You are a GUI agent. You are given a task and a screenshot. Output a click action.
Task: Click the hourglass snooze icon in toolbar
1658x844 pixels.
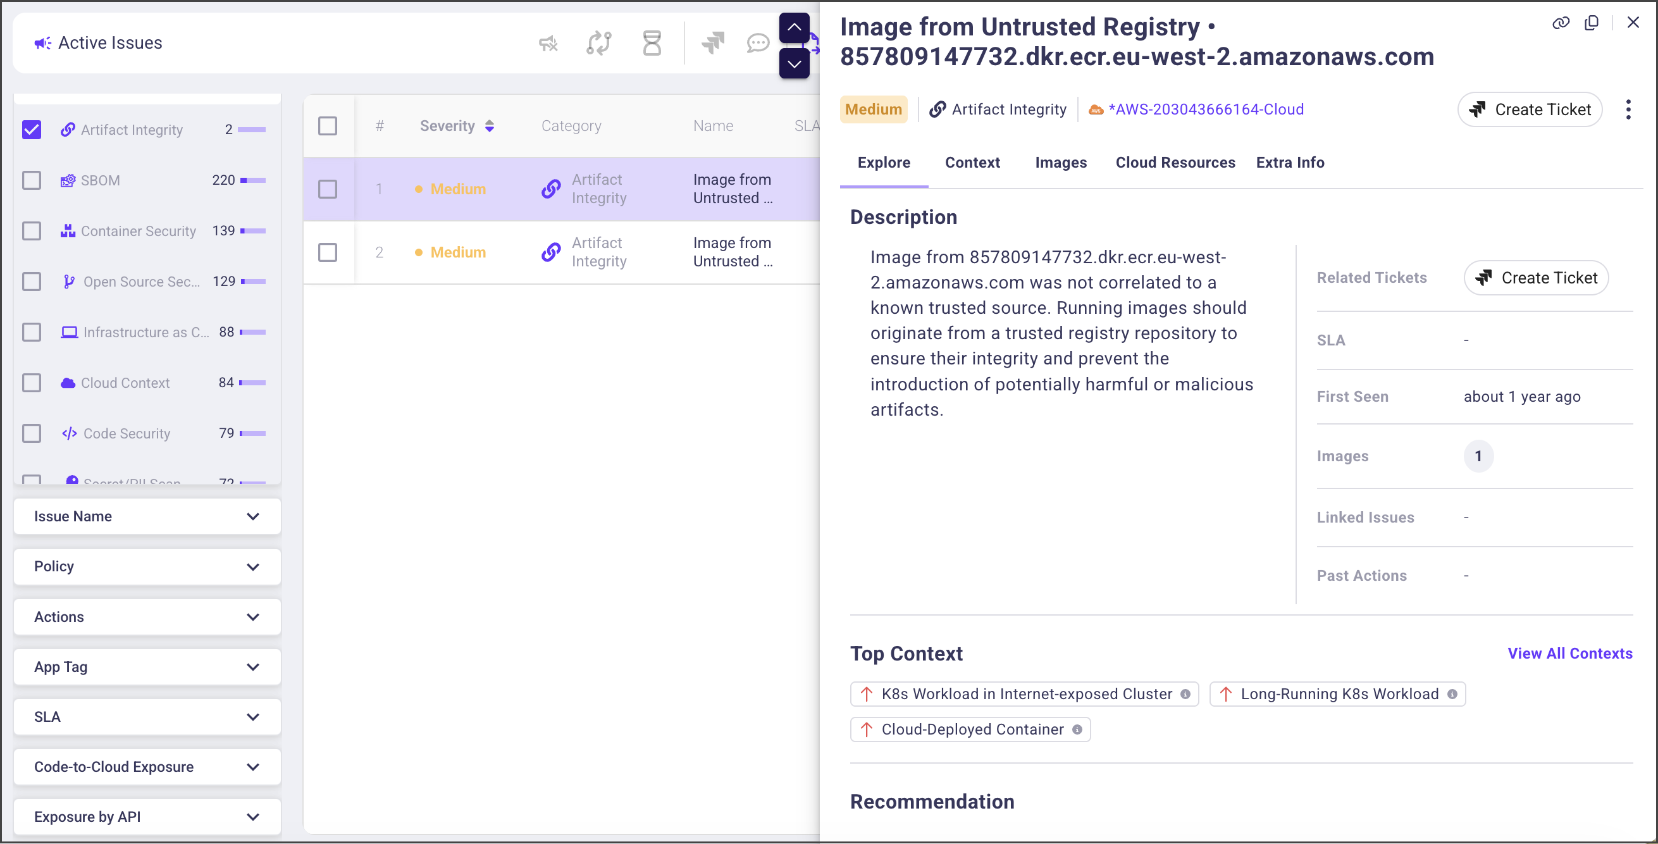click(652, 43)
